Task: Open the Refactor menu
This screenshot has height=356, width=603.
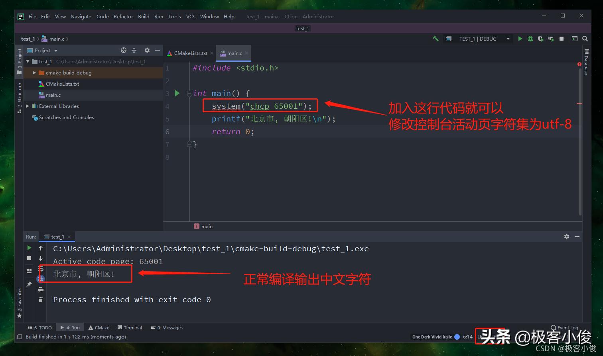Action: coord(123,16)
